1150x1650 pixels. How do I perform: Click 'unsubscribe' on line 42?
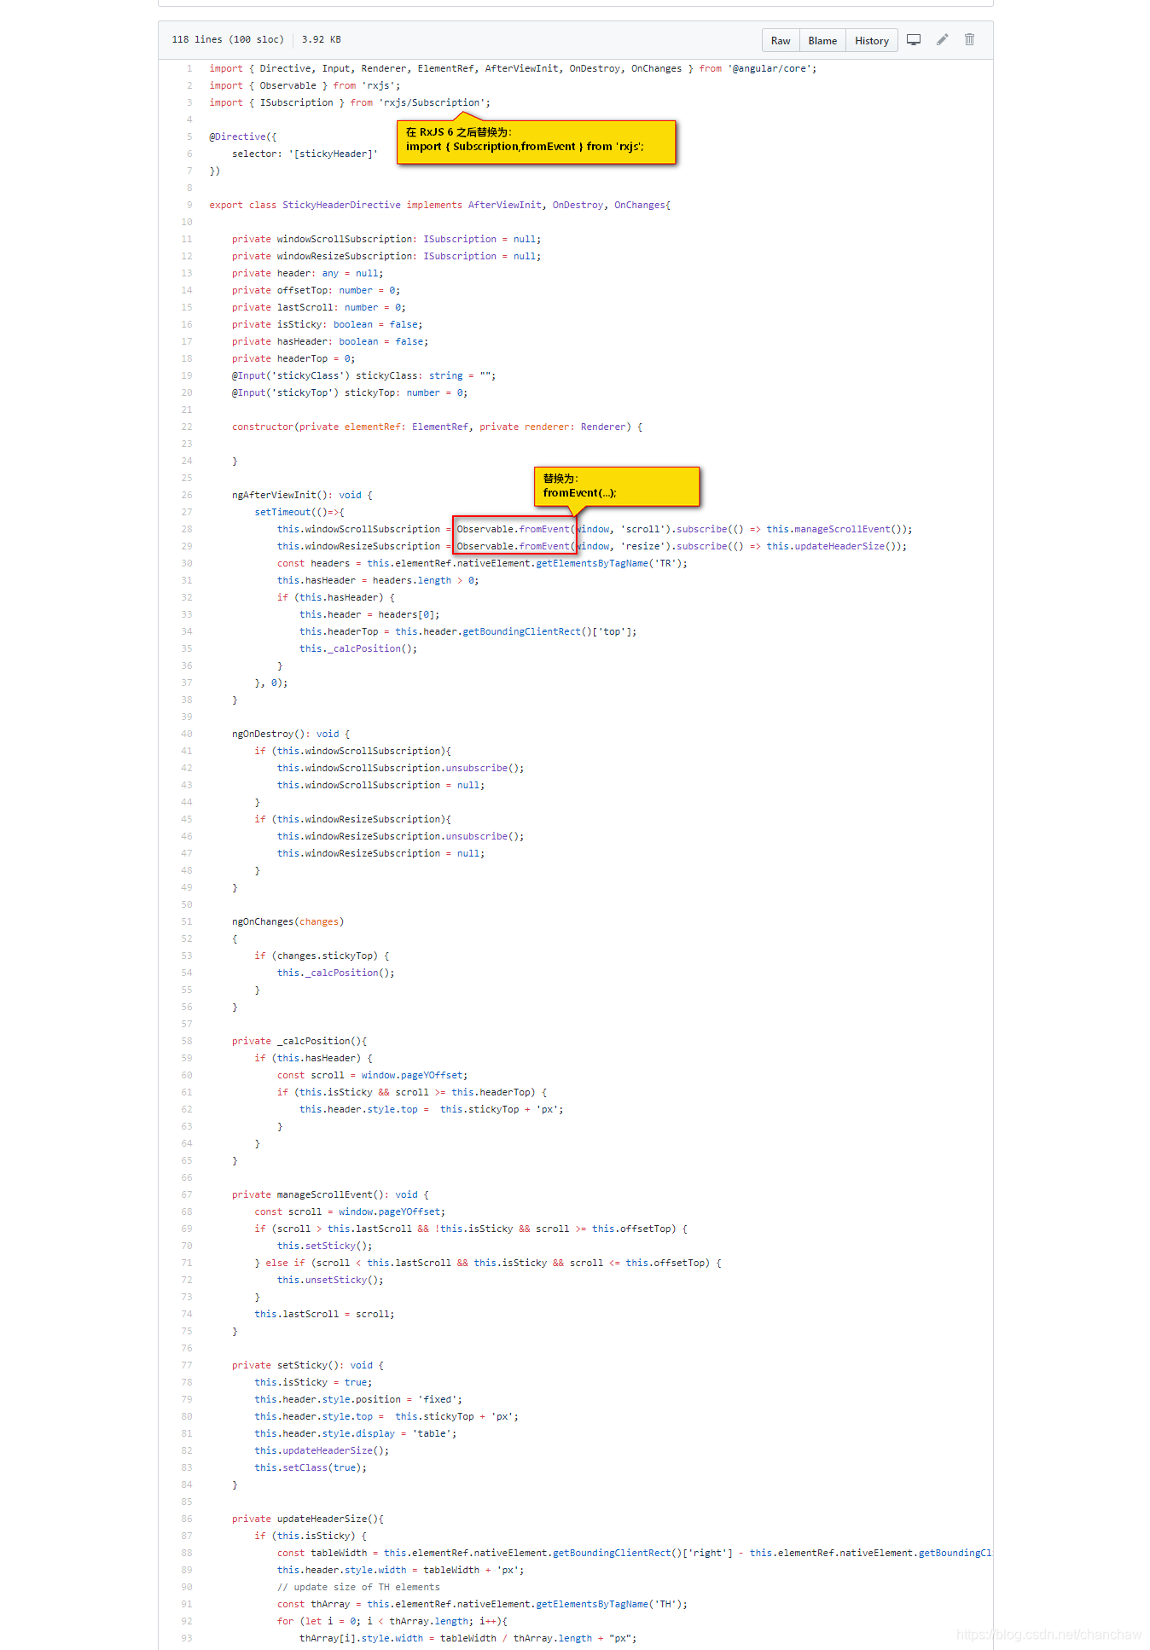click(477, 768)
